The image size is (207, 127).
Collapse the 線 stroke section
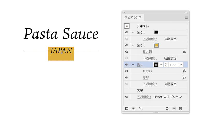pyautogui.click(x=133, y=65)
